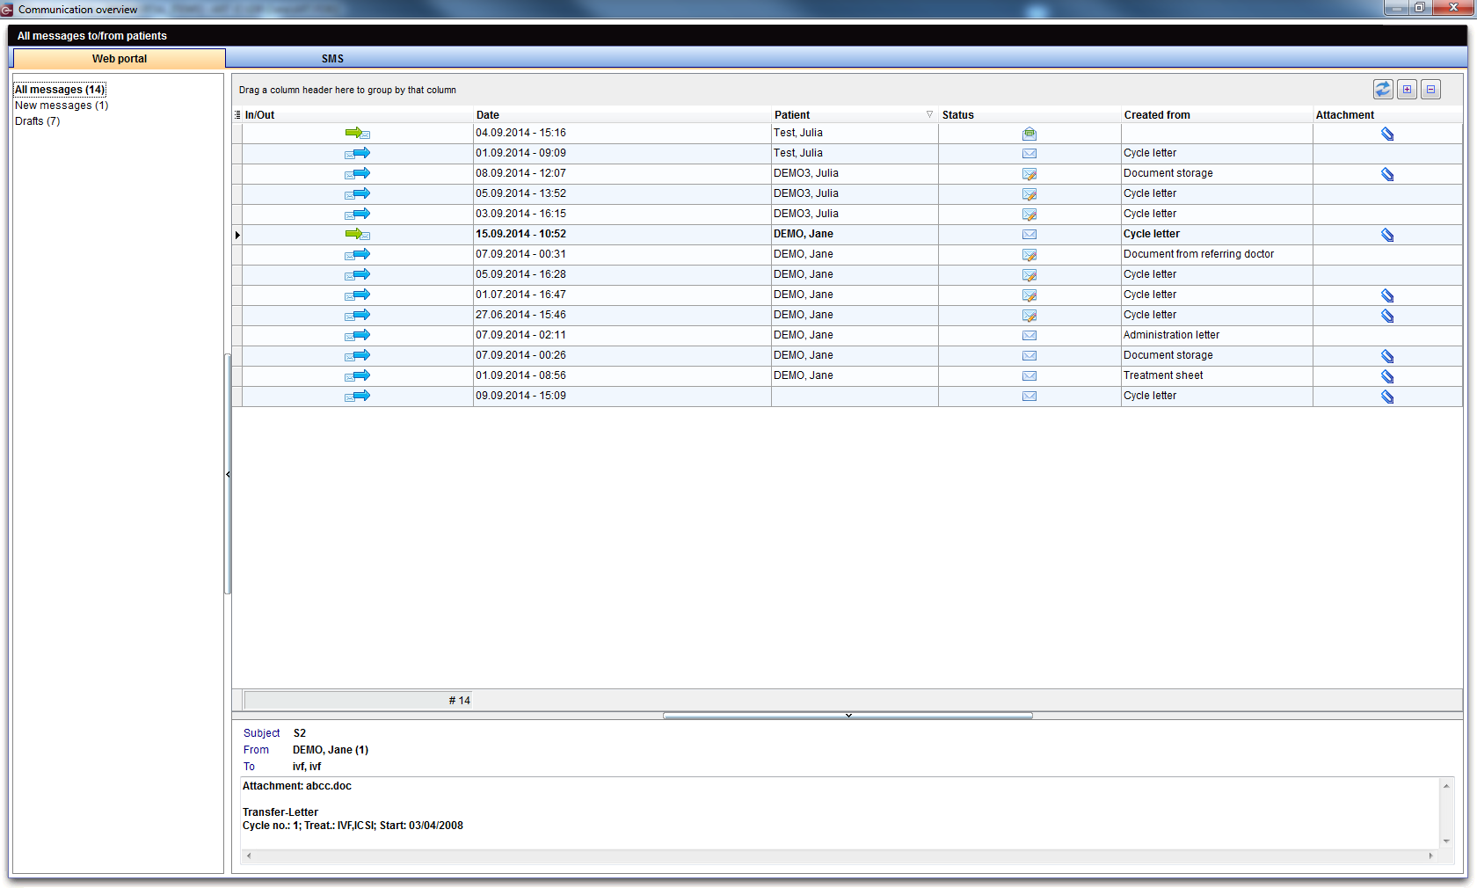The image size is (1477, 888).
Task: Sort by the Created from column header
Action: (1217, 115)
